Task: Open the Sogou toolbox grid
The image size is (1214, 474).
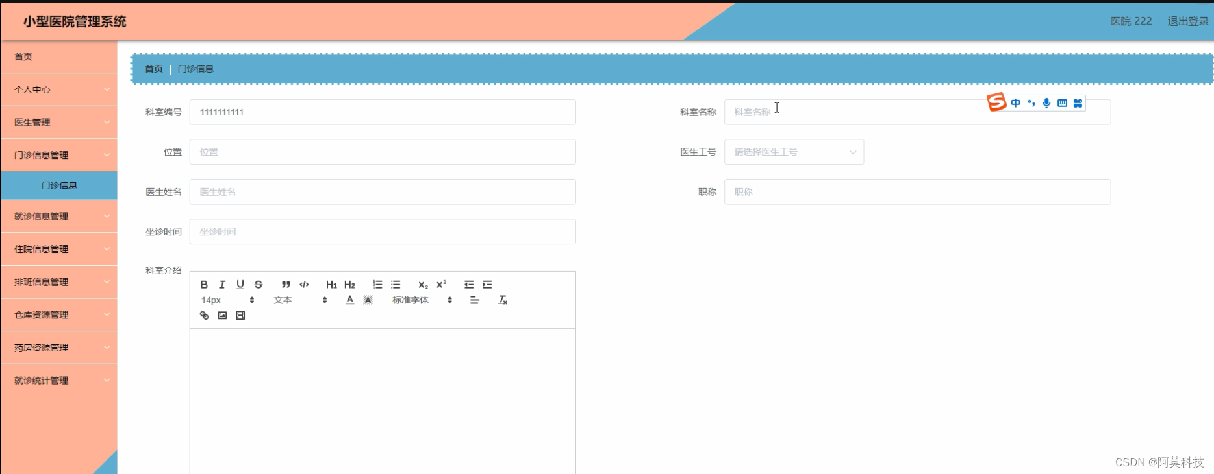Action: pos(1078,103)
